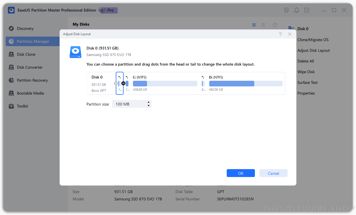356x215 pixels.
Task: Click Delete All in right panel
Action: click(x=306, y=61)
